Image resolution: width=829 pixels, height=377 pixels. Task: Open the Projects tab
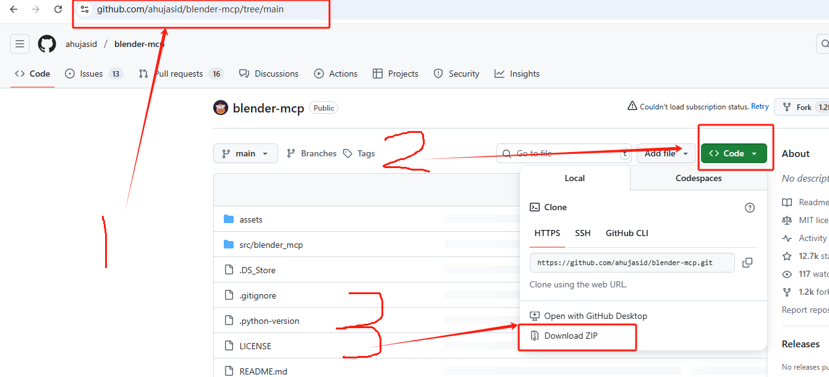[396, 74]
